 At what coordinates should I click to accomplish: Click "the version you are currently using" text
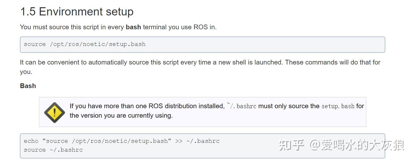121,115
